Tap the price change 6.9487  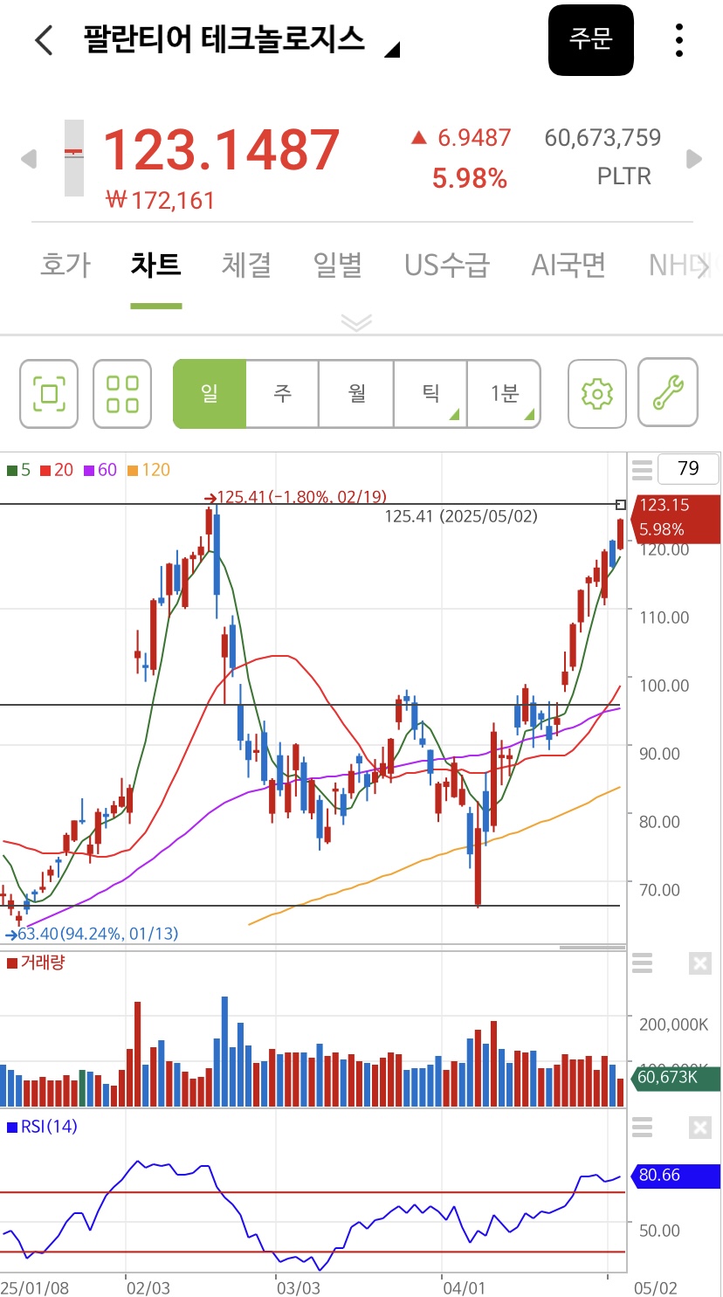point(461,138)
